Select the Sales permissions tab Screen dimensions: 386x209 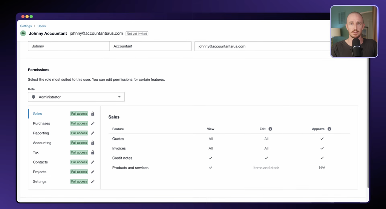(64, 114)
